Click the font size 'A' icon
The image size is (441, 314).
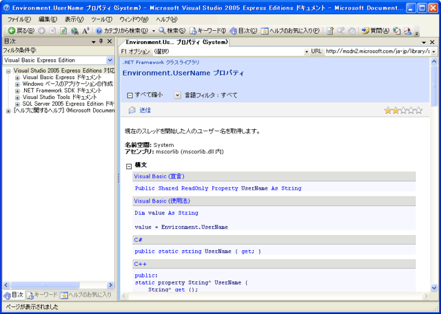click(85, 30)
